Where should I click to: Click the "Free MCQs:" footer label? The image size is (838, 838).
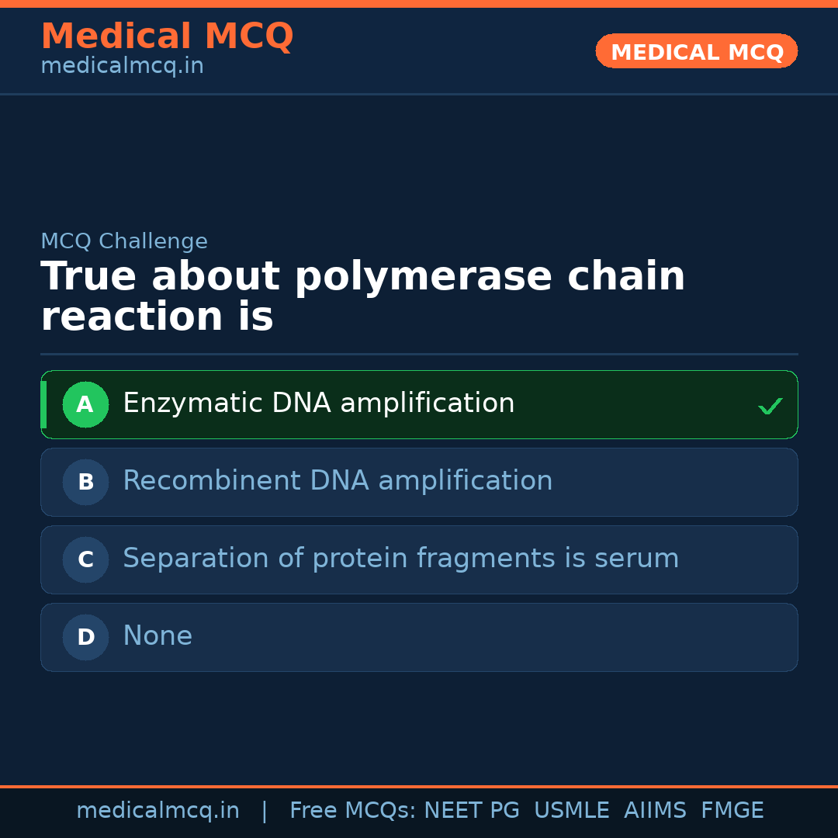(353, 811)
